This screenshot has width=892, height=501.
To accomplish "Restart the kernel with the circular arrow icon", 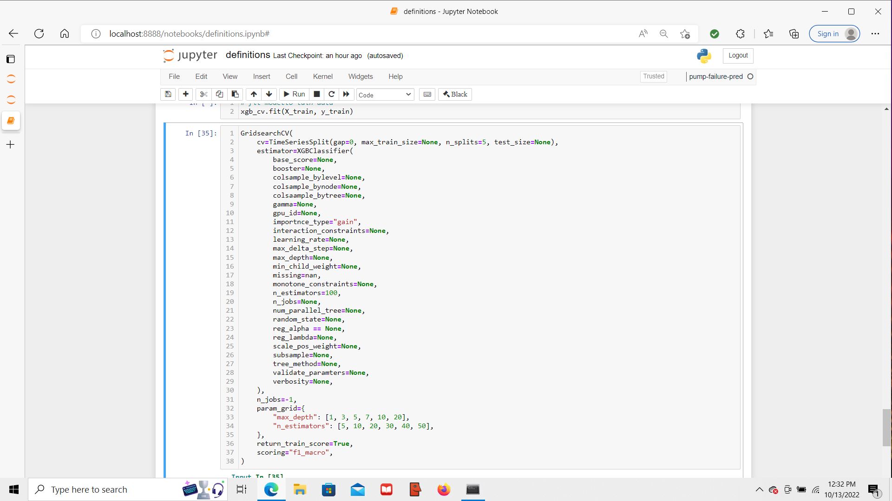I will (331, 94).
